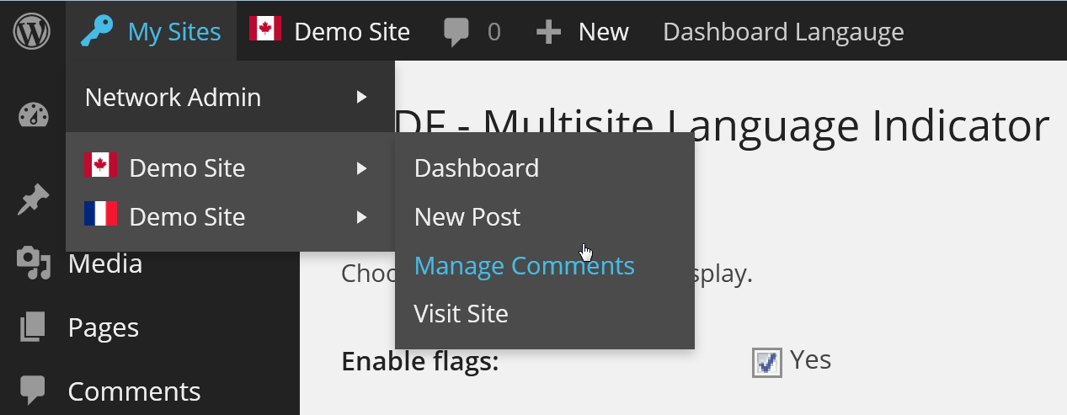Image resolution: width=1067 pixels, height=415 pixels.
Task: Open the comments bubble icon in the admin bar
Action: click(456, 33)
